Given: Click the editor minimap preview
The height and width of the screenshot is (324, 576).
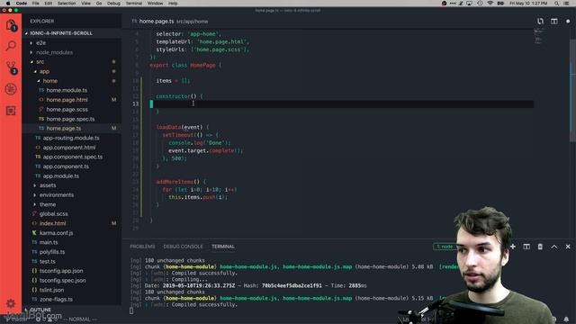Looking at the screenshot, I should [538, 37].
